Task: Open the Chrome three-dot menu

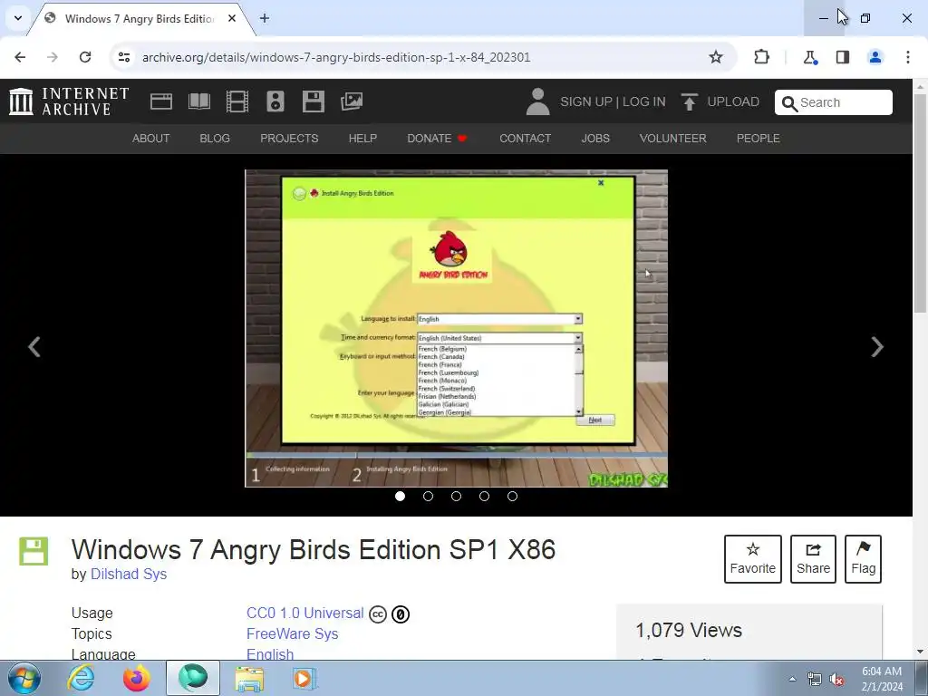Action: [x=908, y=57]
